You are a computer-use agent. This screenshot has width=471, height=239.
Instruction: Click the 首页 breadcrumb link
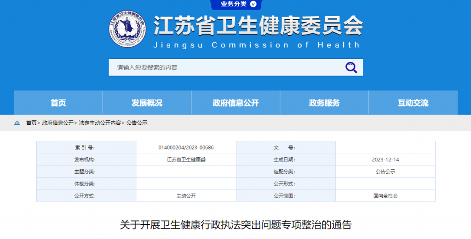point(31,123)
